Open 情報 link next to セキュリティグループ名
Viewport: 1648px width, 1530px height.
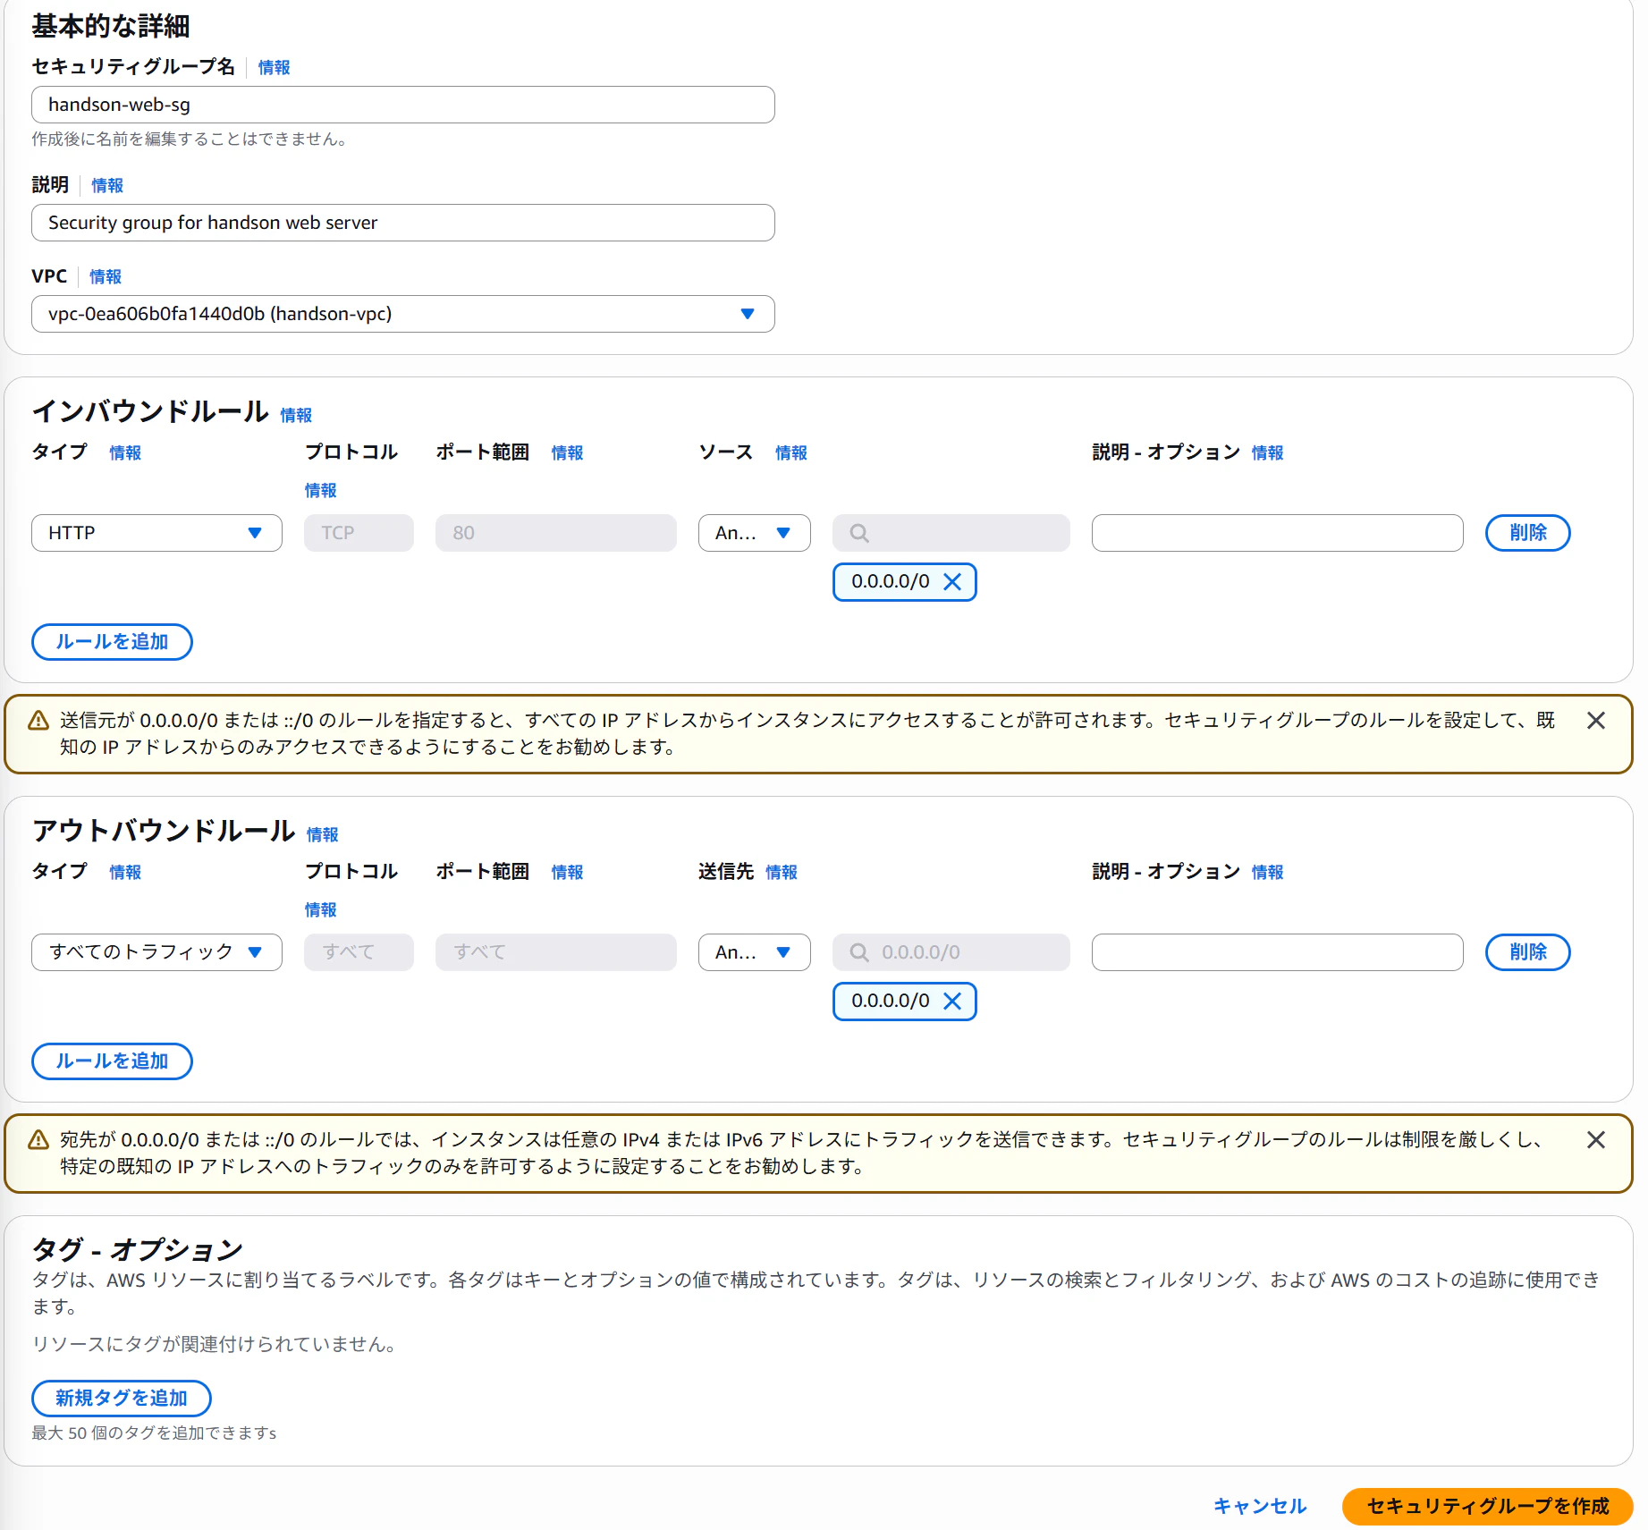(x=274, y=68)
